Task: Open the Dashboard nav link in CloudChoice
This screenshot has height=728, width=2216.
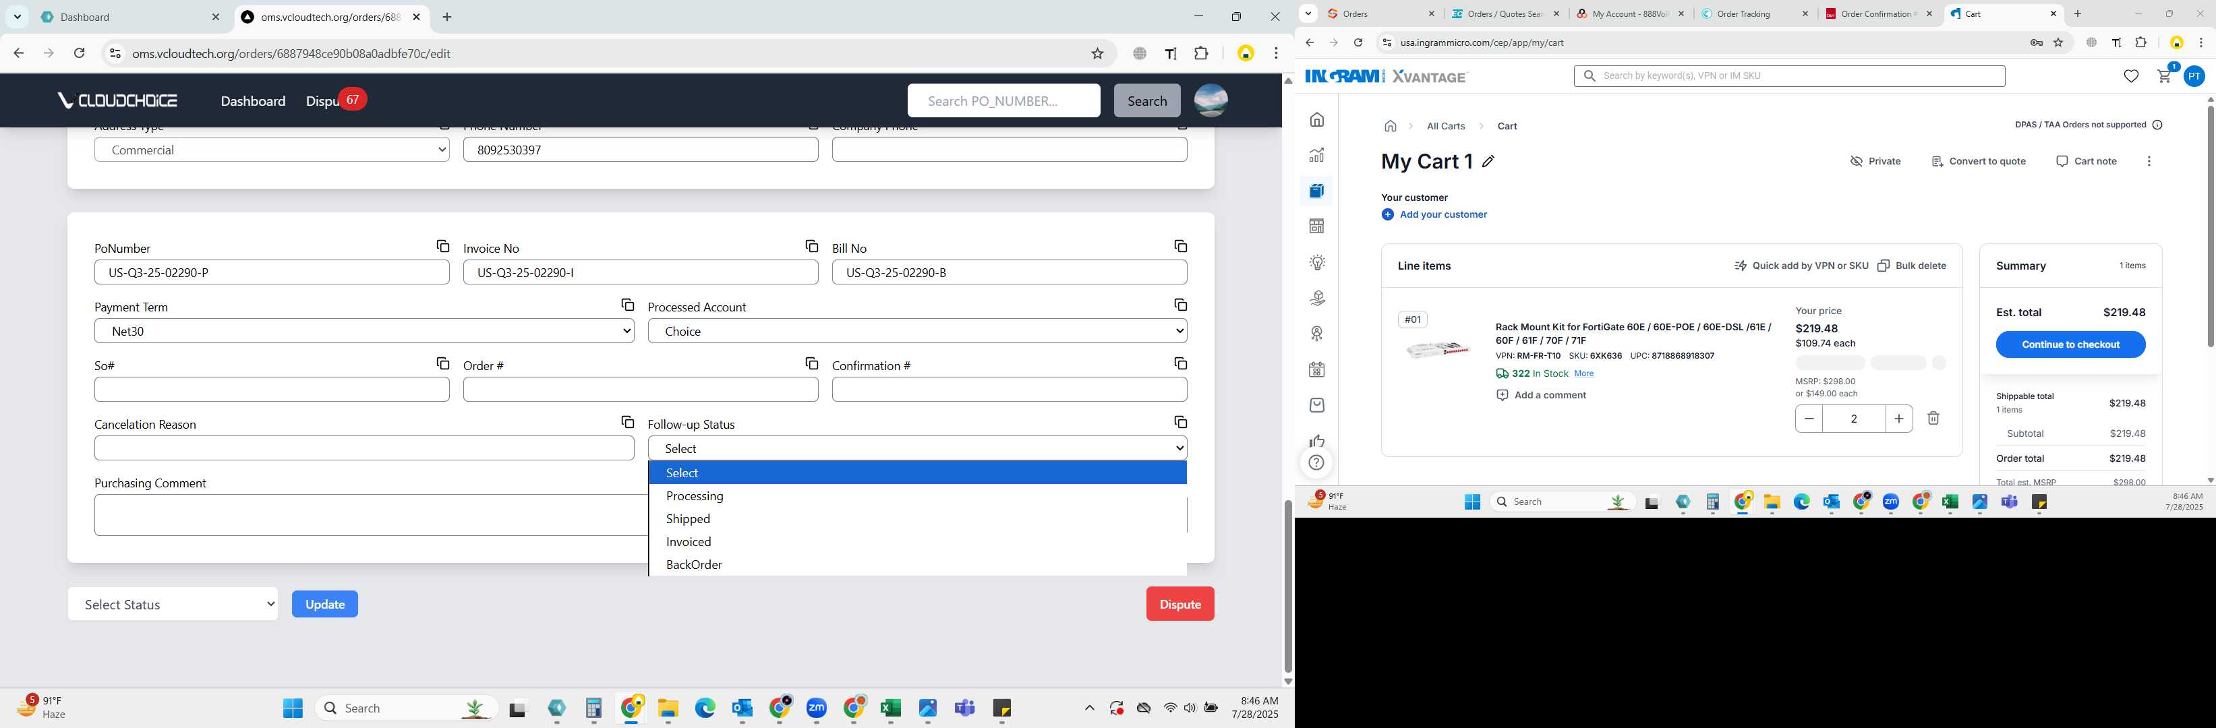Action: pyautogui.click(x=253, y=101)
